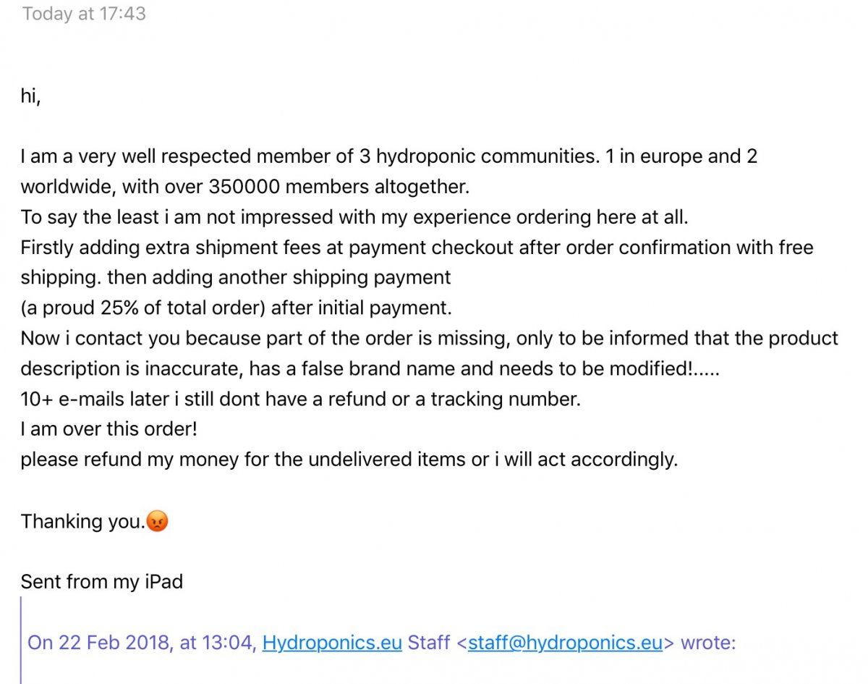Viewport: 868px width, 684px height.
Task: Click the 'Firstly adding extra shipment fees' line
Action: click(x=417, y=248)
